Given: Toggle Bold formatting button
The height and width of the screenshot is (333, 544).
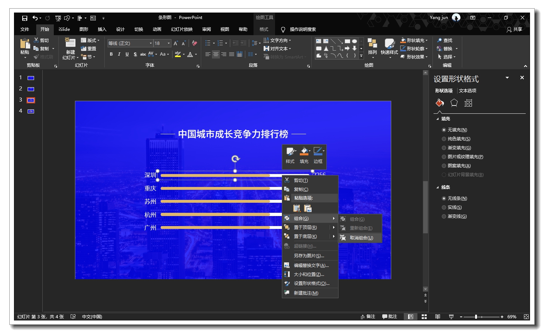Looking at the screenshot, I should point(111,54).
